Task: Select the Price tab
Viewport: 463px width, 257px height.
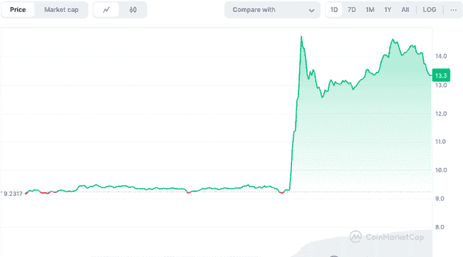Action: 18,10
